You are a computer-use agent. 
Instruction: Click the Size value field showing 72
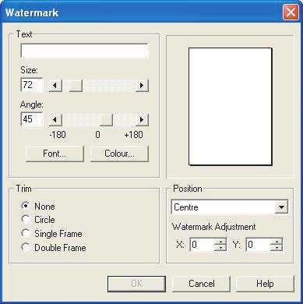32,85
